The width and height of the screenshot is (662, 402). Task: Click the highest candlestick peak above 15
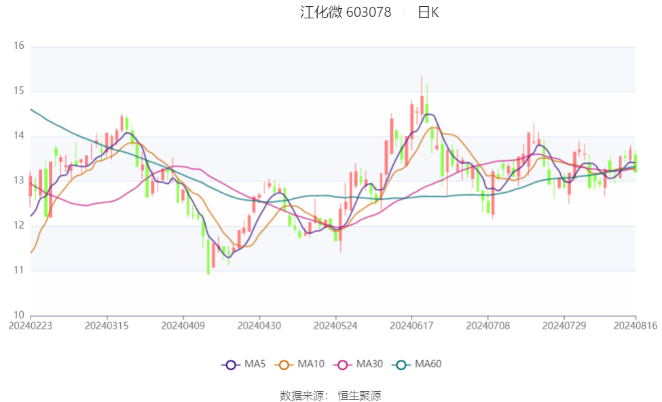[x=422, y=96]
